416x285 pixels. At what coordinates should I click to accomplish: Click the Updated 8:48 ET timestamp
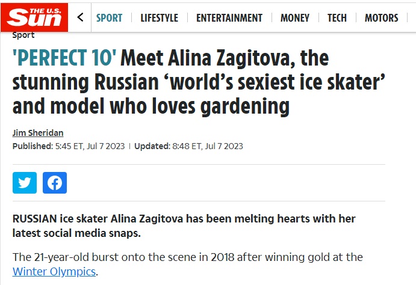click(x=188, y=146)
